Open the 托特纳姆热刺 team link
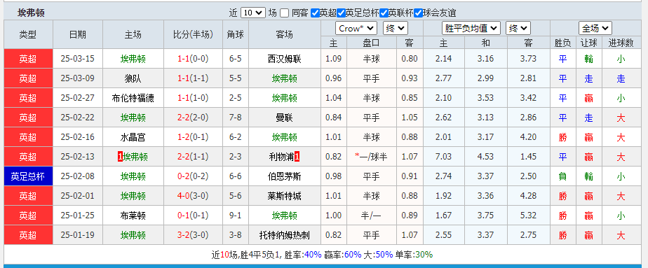The height and width of the screenshot is (268, 648). click(x=284, y=235)
